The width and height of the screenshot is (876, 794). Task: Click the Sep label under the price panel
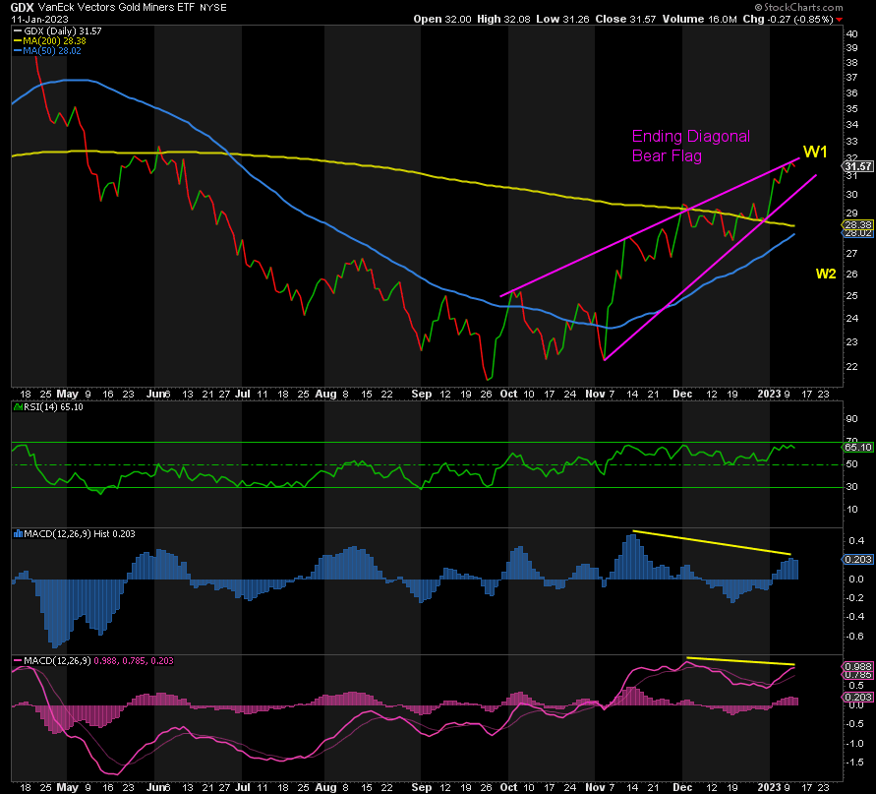click(x=422, y=394)
